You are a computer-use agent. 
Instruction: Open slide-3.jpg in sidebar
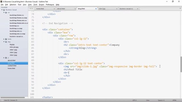tap(13, 55)
